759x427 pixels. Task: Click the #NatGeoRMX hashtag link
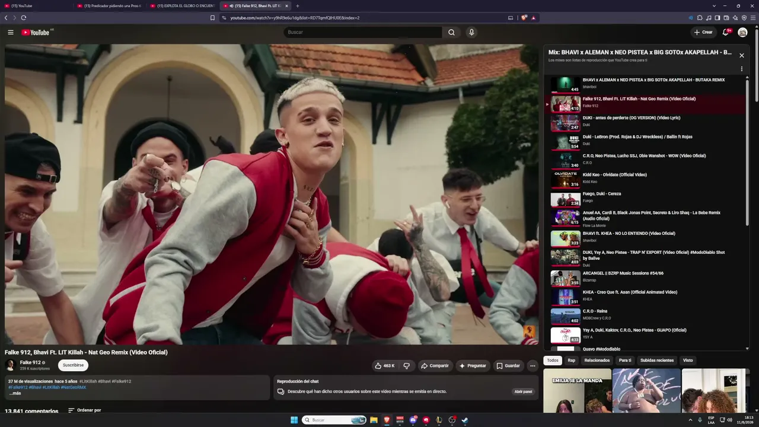point(73,387)
